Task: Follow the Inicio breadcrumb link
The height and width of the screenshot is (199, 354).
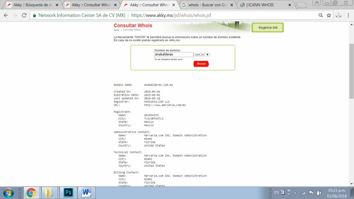Action: coord(116,30)
